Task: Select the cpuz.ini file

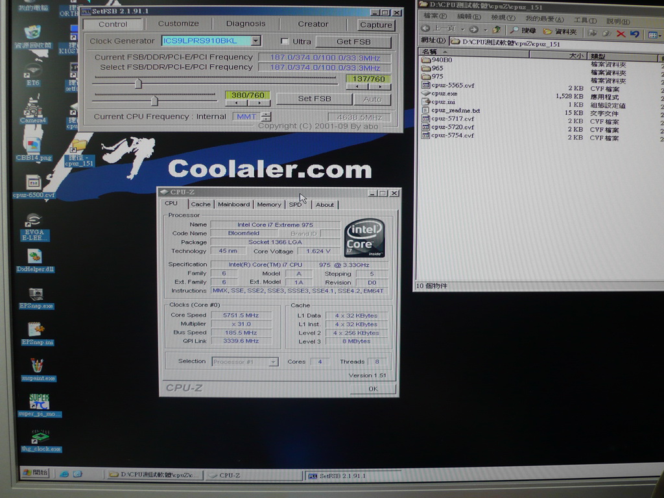Action: click(439, 102)
